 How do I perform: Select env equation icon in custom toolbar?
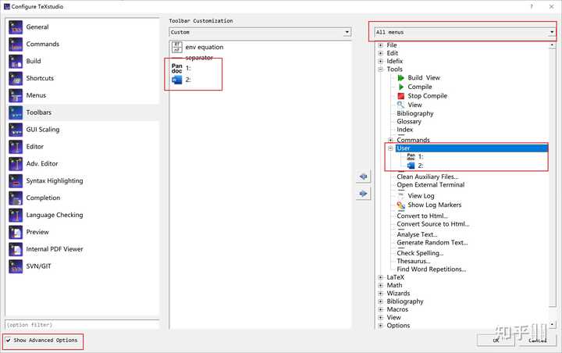tap(177, 47)
